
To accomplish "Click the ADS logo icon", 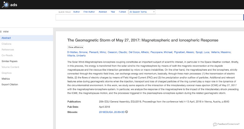I will coord(6,5).
